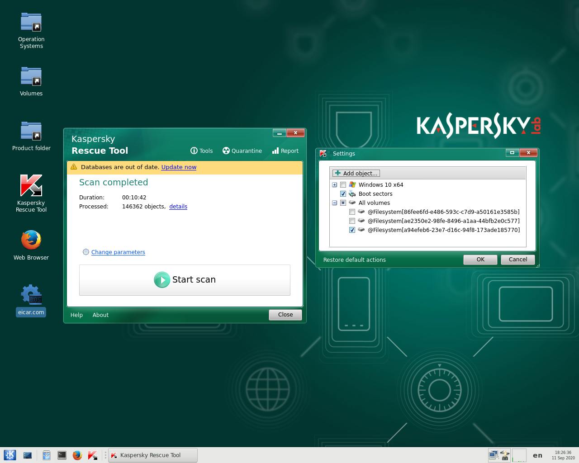Cancel the Settings dialog

point(518,260)
